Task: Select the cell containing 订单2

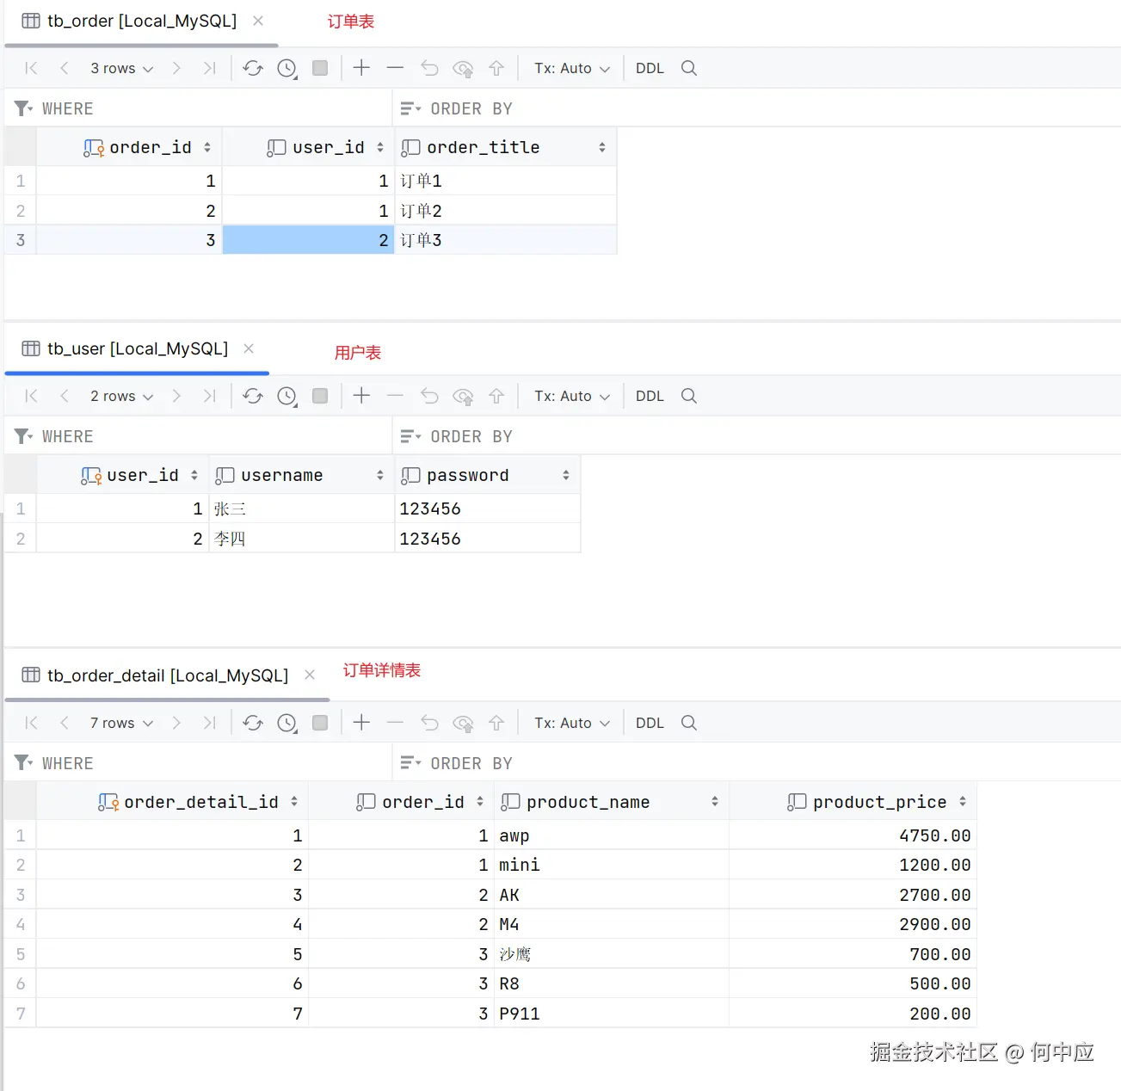Action: click(x=506, y=211)
